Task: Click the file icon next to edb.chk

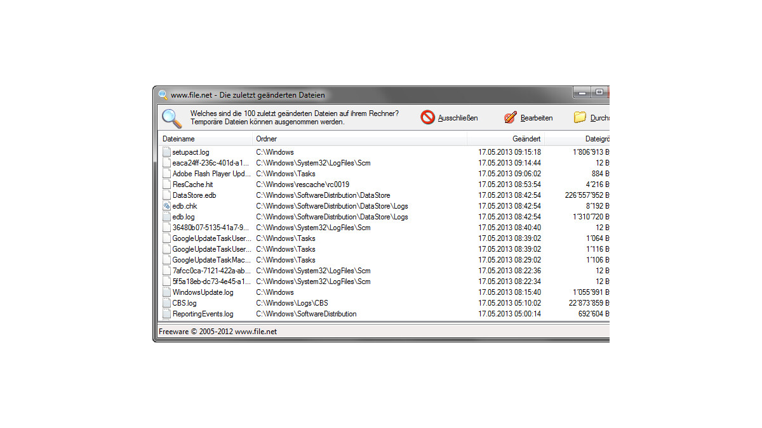Action: point(167,206)
